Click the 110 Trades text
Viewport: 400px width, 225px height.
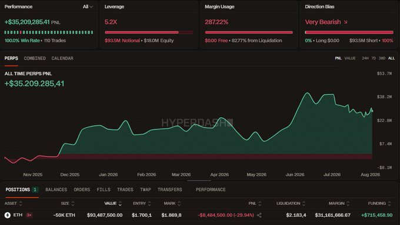(x=55, y=41)
